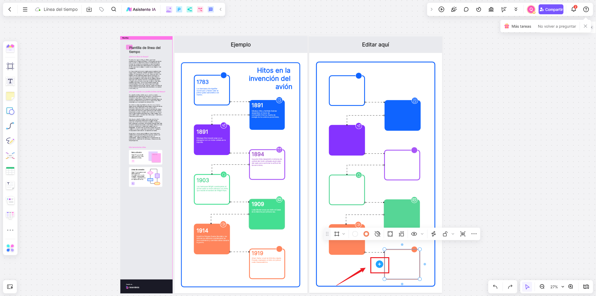Redo the last action
596x296 pixels.
click(x=510, y=287)
